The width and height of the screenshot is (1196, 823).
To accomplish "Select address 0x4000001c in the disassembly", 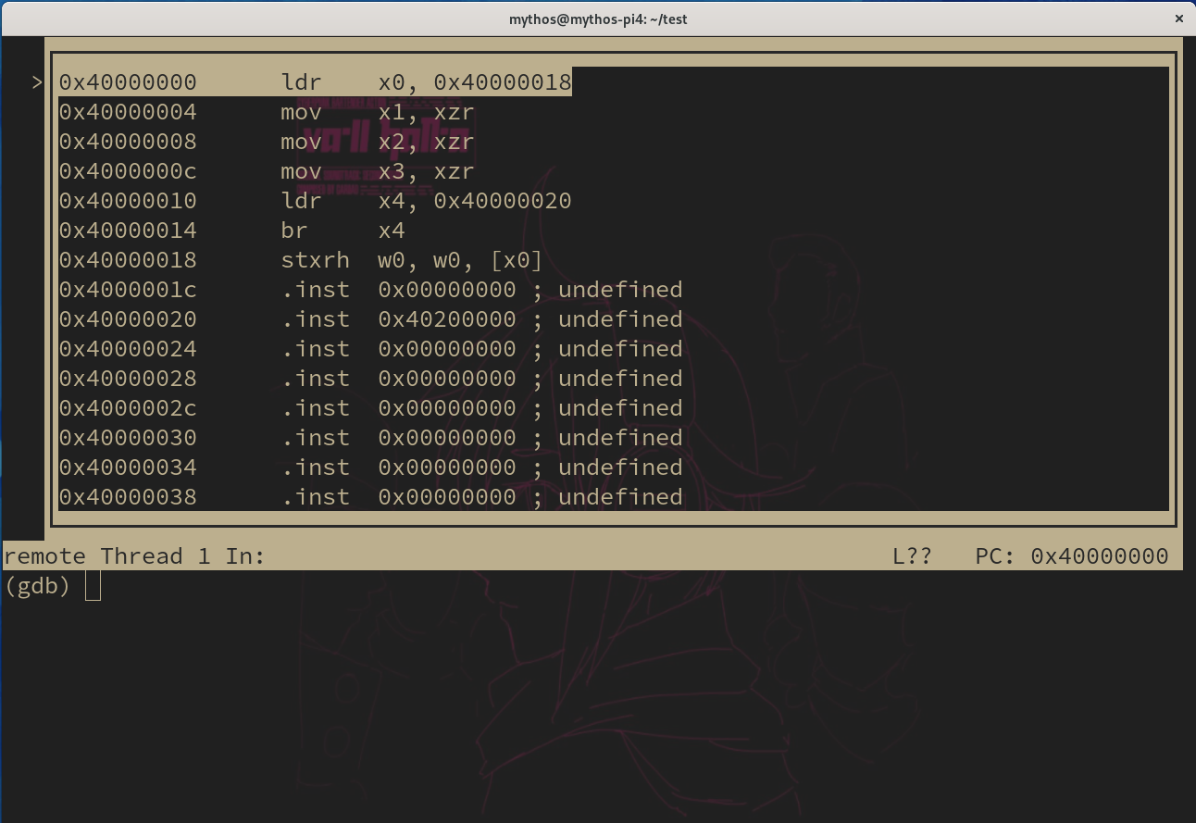I will point(128,290).
